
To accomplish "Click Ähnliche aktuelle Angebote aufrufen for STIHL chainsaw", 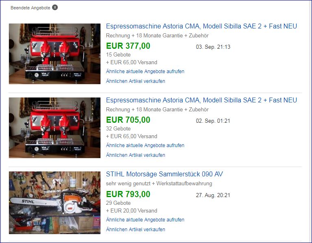I will (x=145, y=219).
